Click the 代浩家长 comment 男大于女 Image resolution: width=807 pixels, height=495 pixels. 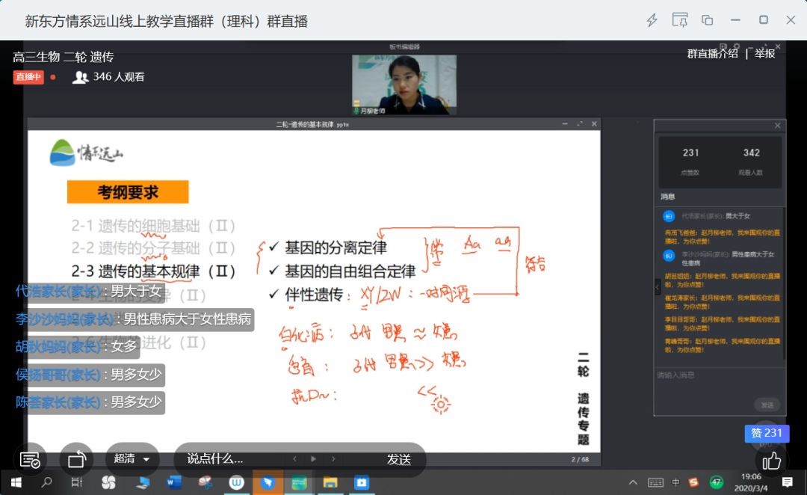tap(90, 291)
